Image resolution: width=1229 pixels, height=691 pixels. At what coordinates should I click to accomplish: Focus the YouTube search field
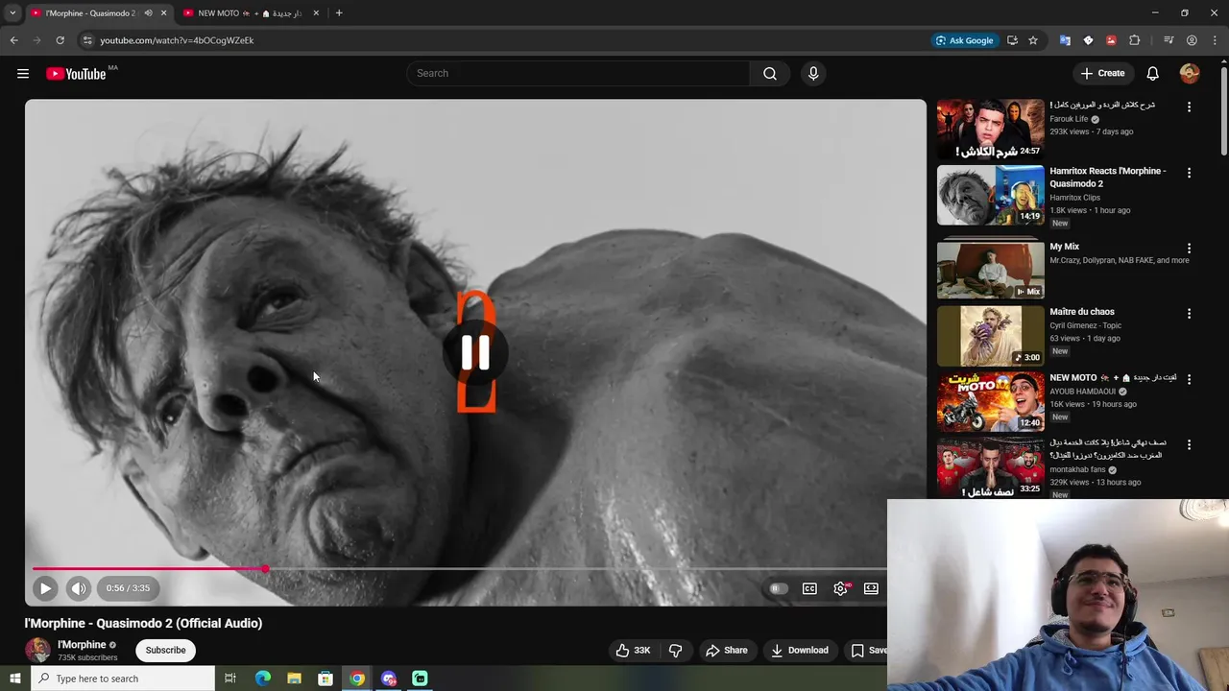580,73
